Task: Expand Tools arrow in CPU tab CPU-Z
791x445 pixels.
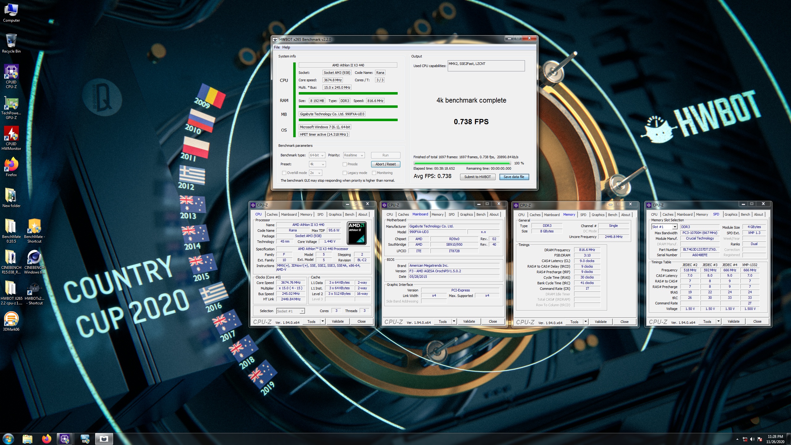Action: pyautogui.click(x=322, y=321)
